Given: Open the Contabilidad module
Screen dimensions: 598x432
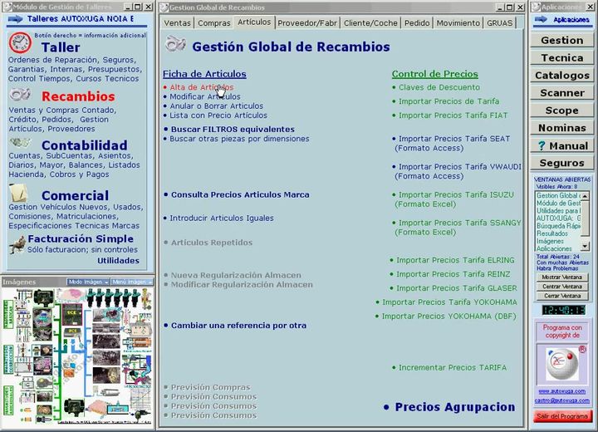Looking at the screenshot, I should 84,145.
